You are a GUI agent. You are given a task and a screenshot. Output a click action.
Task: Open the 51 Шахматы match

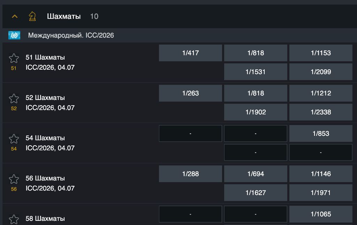45,57
